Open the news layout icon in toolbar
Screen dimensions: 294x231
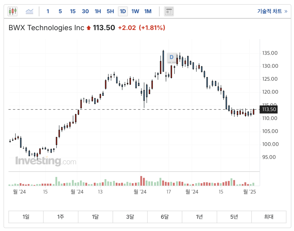click(169, 11)
